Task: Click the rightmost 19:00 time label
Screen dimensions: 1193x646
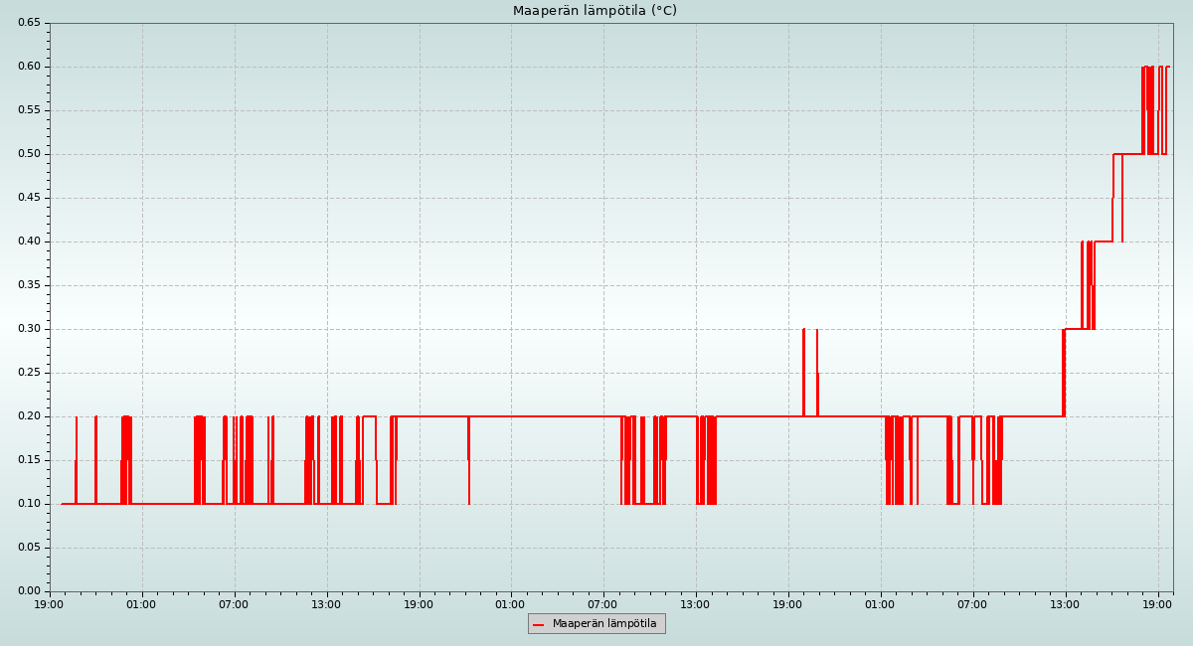Action: click(1157, 603)
